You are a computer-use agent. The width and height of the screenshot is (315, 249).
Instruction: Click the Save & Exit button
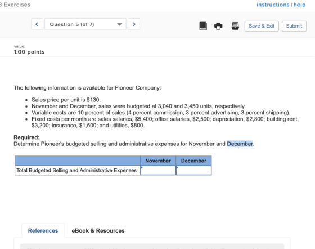coord(262,26)
